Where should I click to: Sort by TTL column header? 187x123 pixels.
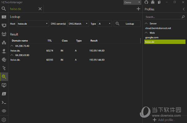point(50,41)
